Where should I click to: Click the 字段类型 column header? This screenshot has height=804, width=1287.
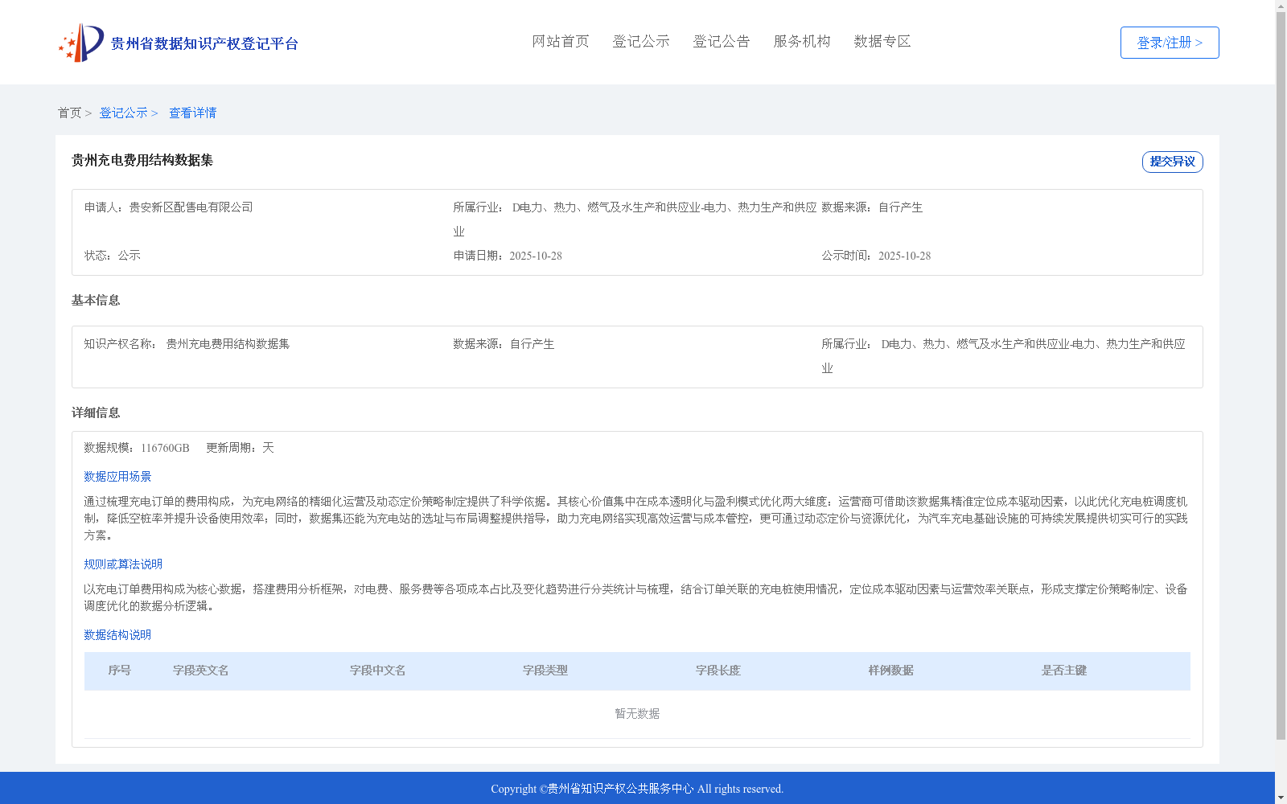tap(545, 671)
